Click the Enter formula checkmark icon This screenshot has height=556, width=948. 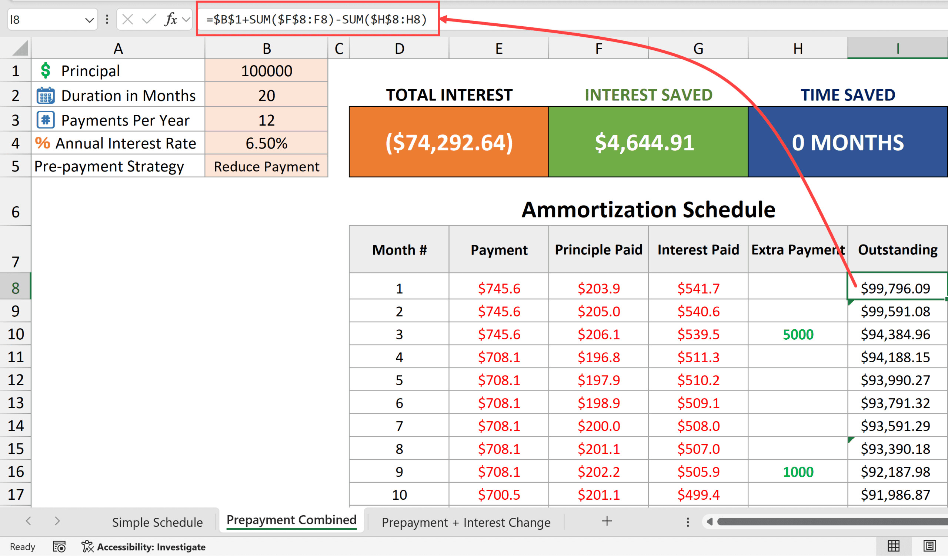tap(149, 19)
